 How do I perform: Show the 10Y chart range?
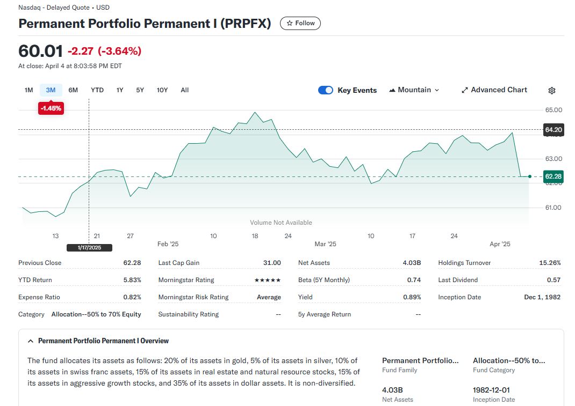click(162, 90)
